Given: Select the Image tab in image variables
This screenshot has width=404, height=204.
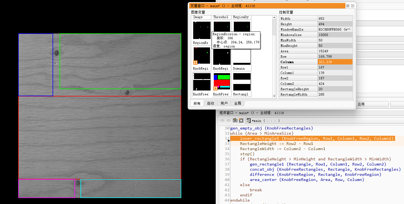Looking at the screenshot, I should (x=201, y=17).
